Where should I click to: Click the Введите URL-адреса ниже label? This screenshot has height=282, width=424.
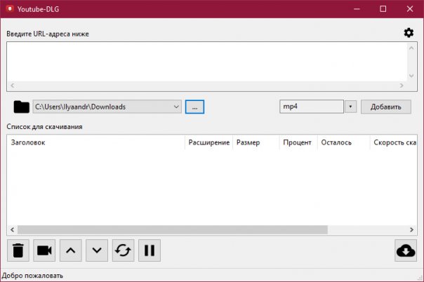click(48, 34)
